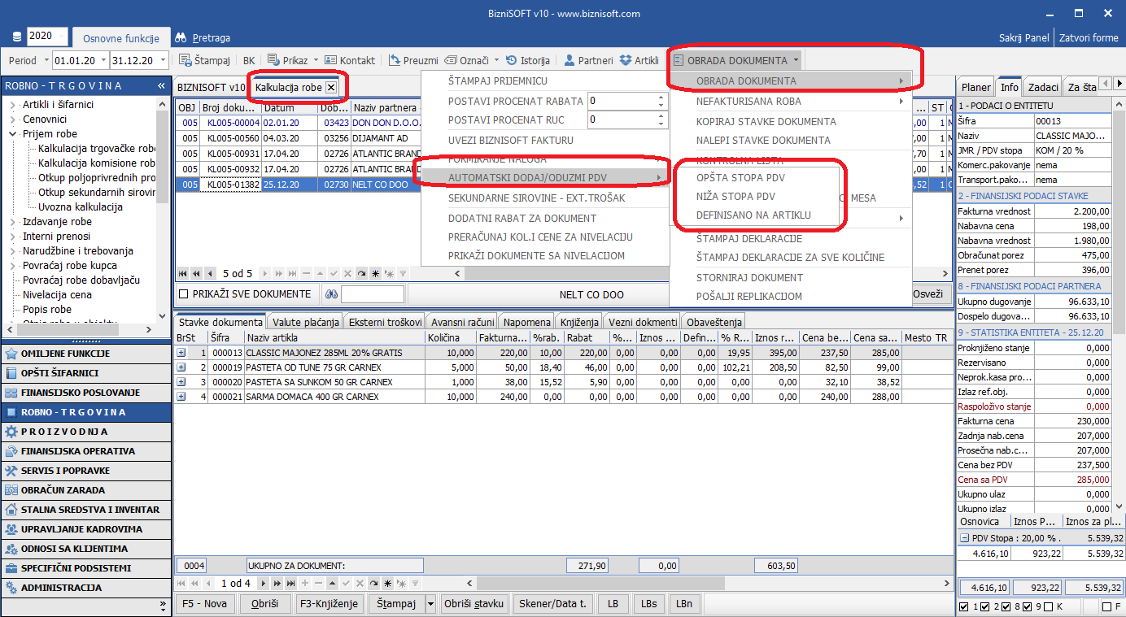Click the Obriši button
This screenshot has width=1126, height=617.
265,604
